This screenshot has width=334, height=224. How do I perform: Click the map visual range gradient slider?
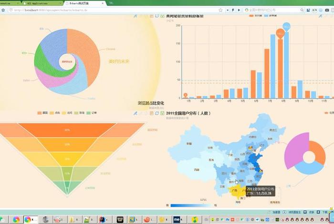(189, 205)
